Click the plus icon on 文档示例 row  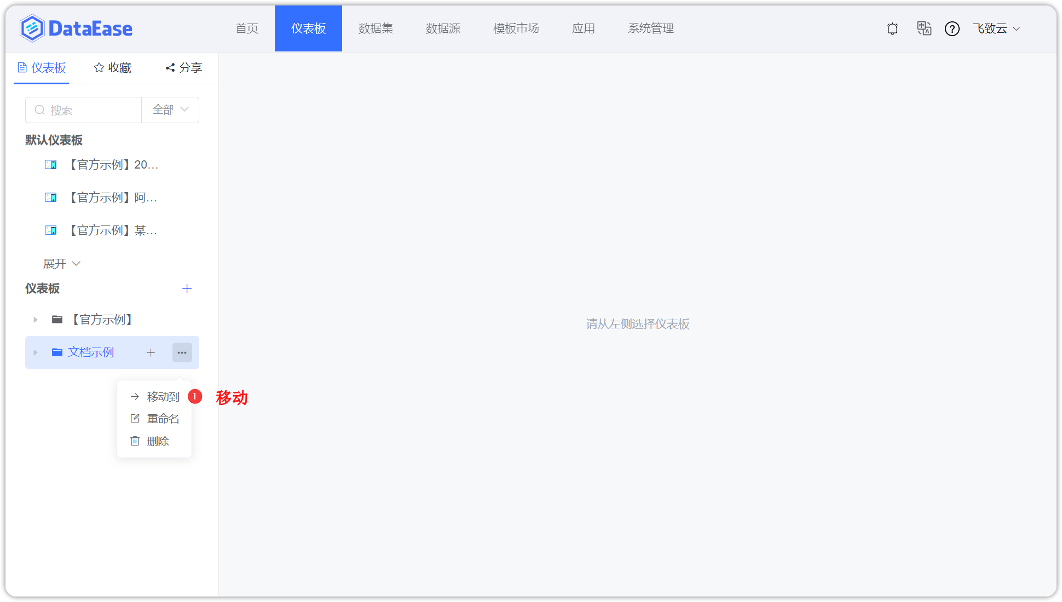(x=151, y=352)
